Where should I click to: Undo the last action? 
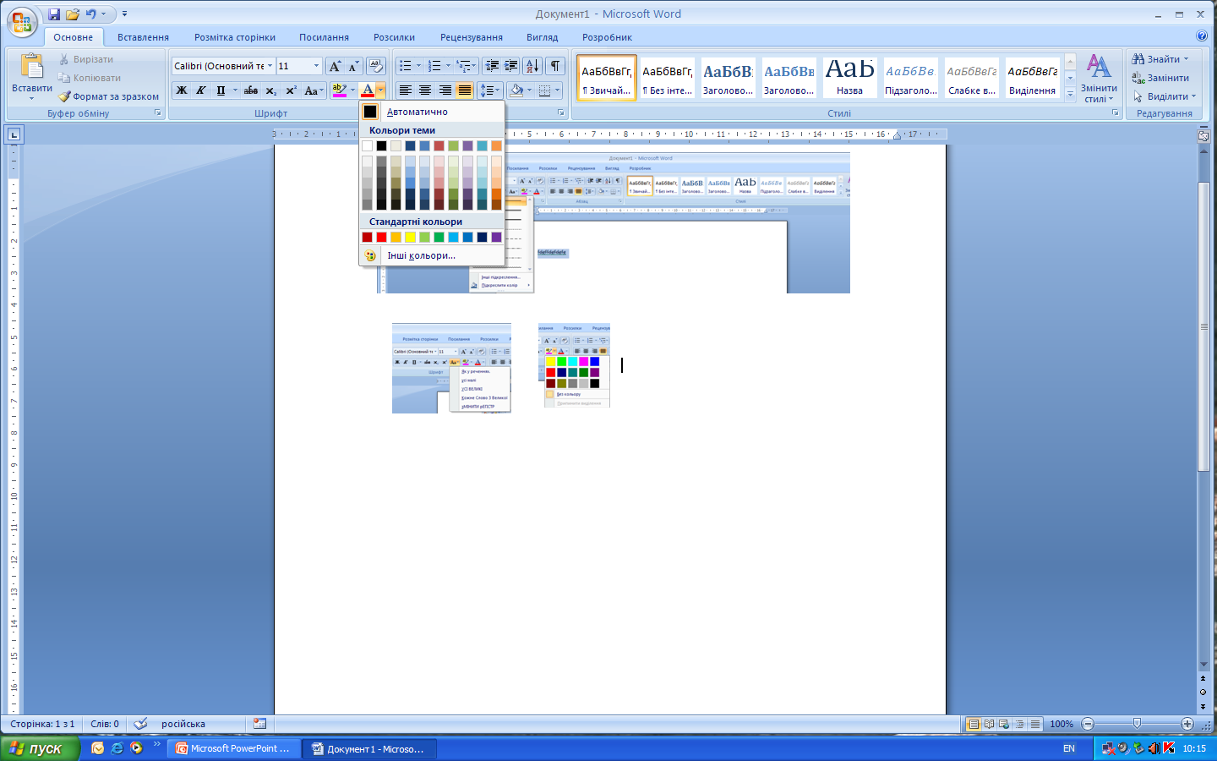click(x=90, y=14)
